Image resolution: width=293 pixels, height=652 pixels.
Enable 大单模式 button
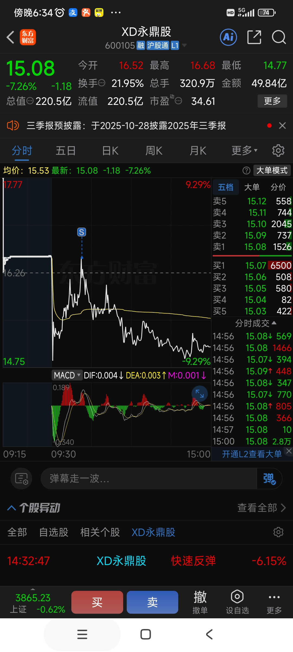click(x=272, y=171)
